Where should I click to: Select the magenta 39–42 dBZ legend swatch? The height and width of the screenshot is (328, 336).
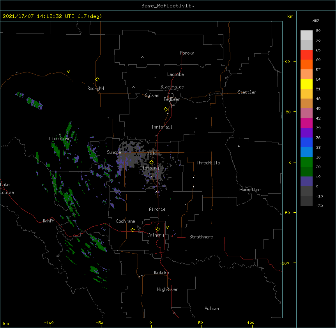[x=306, y=123]
